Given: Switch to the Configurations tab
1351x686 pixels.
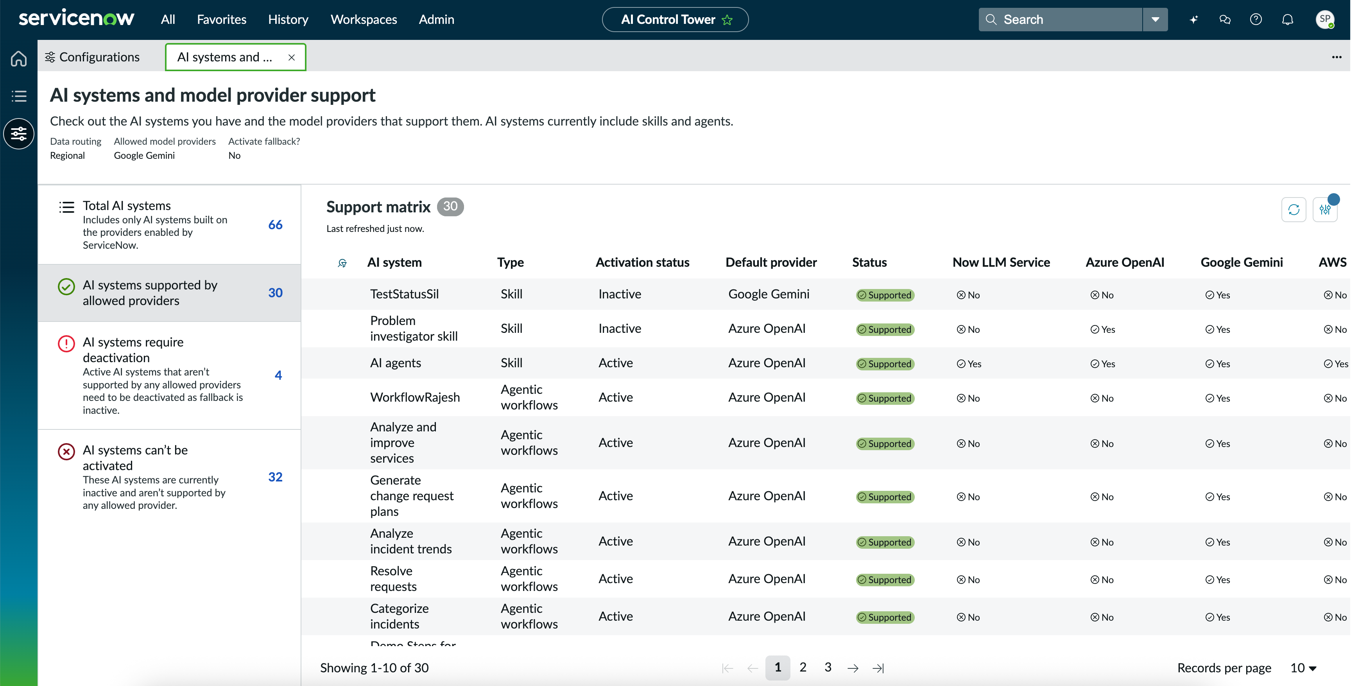Looking at the screenshot, I should click(92, 57).
